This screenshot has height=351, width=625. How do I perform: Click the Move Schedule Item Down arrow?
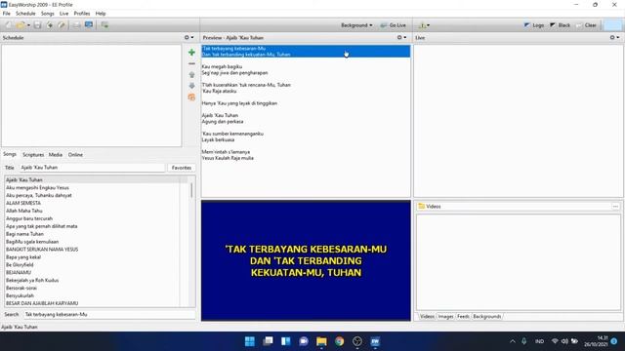[x=191, y=86]
